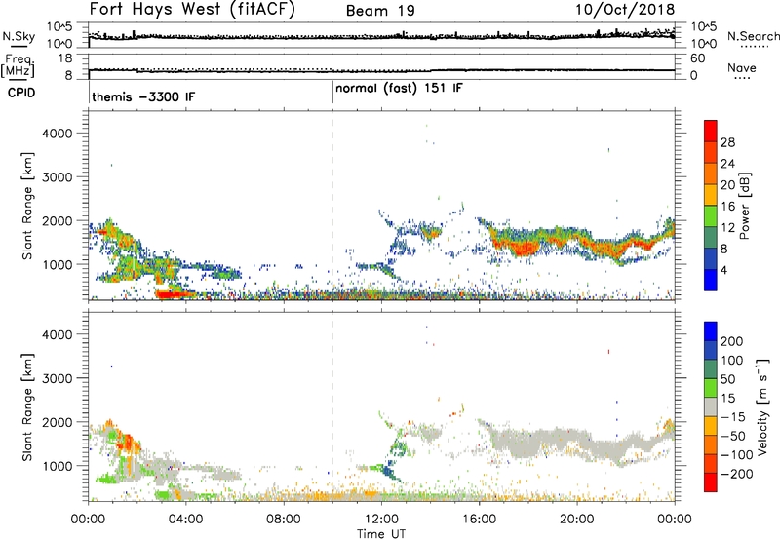Select the 'Nave' legend label
The width and height of the screenshot is (780, 540).
[x=742, y=68]
